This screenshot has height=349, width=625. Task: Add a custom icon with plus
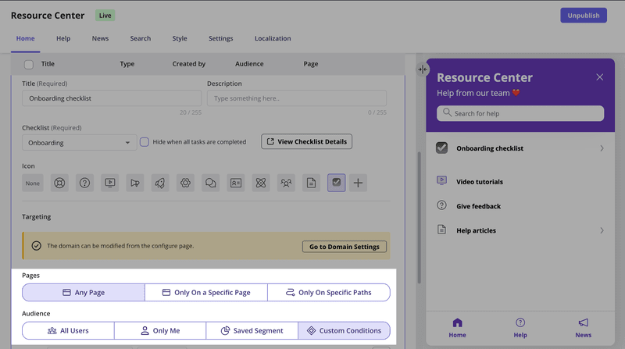coord(358,183)
